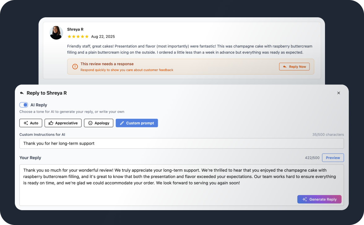Click the pencil icon on Custom prompt
The image size is (364, 225).
click(x=122, y=123)
